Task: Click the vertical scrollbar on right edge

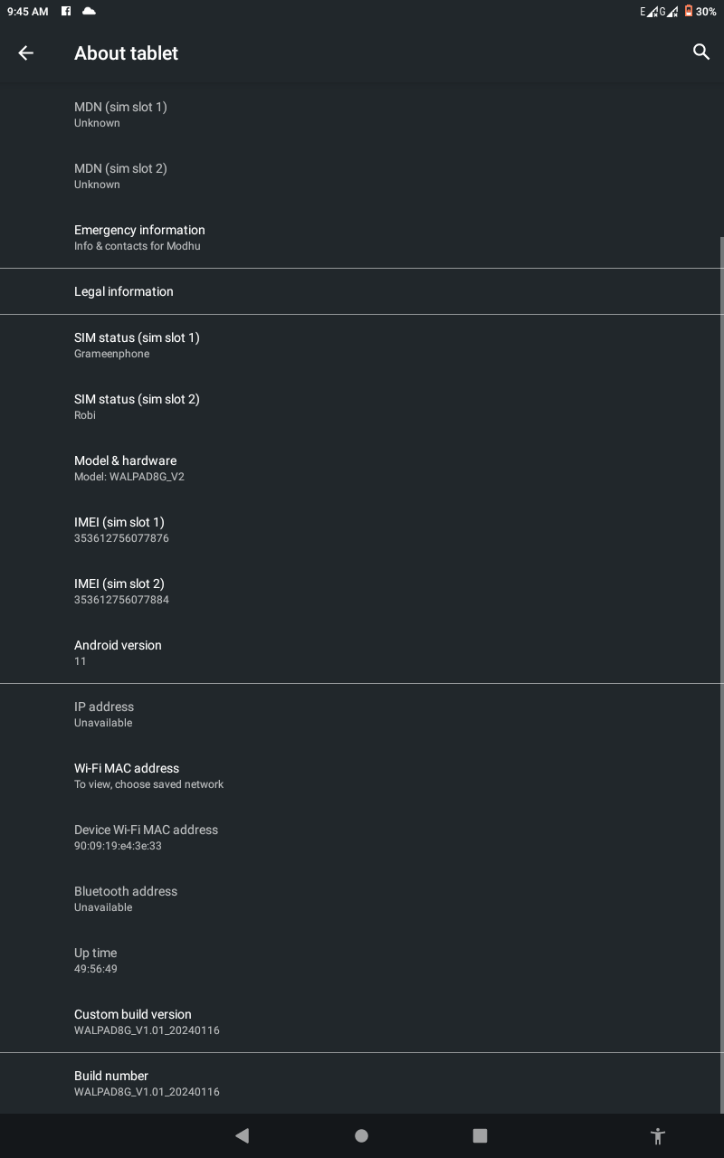Action: point(721,669)
